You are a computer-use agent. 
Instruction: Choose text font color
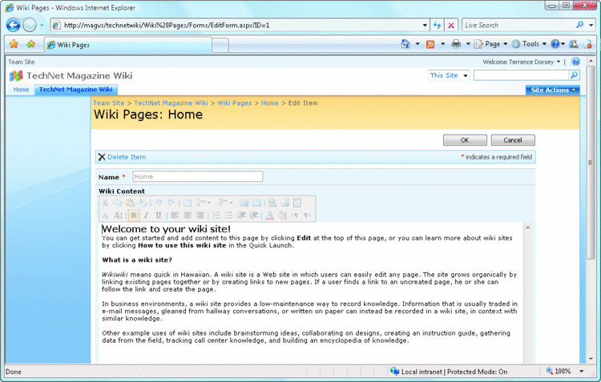[270, 215]
